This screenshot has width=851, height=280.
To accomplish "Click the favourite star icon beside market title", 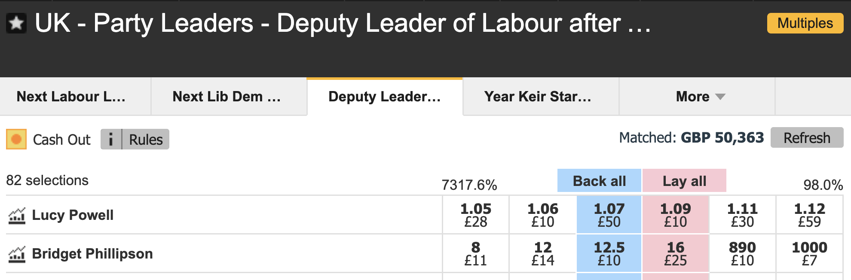I will coord(16,23).
